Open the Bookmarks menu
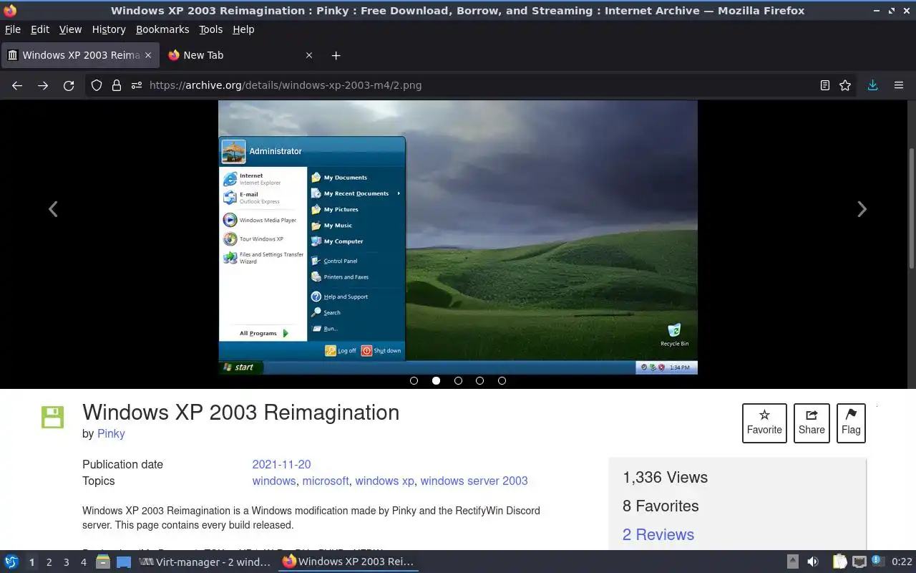Image resolution: width=916 pixels, height=573 pixels. (x=162, y=29)
